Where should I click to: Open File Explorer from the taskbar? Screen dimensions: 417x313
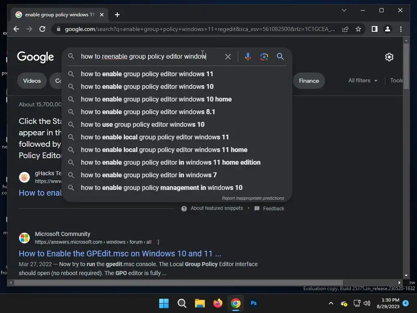200,303
